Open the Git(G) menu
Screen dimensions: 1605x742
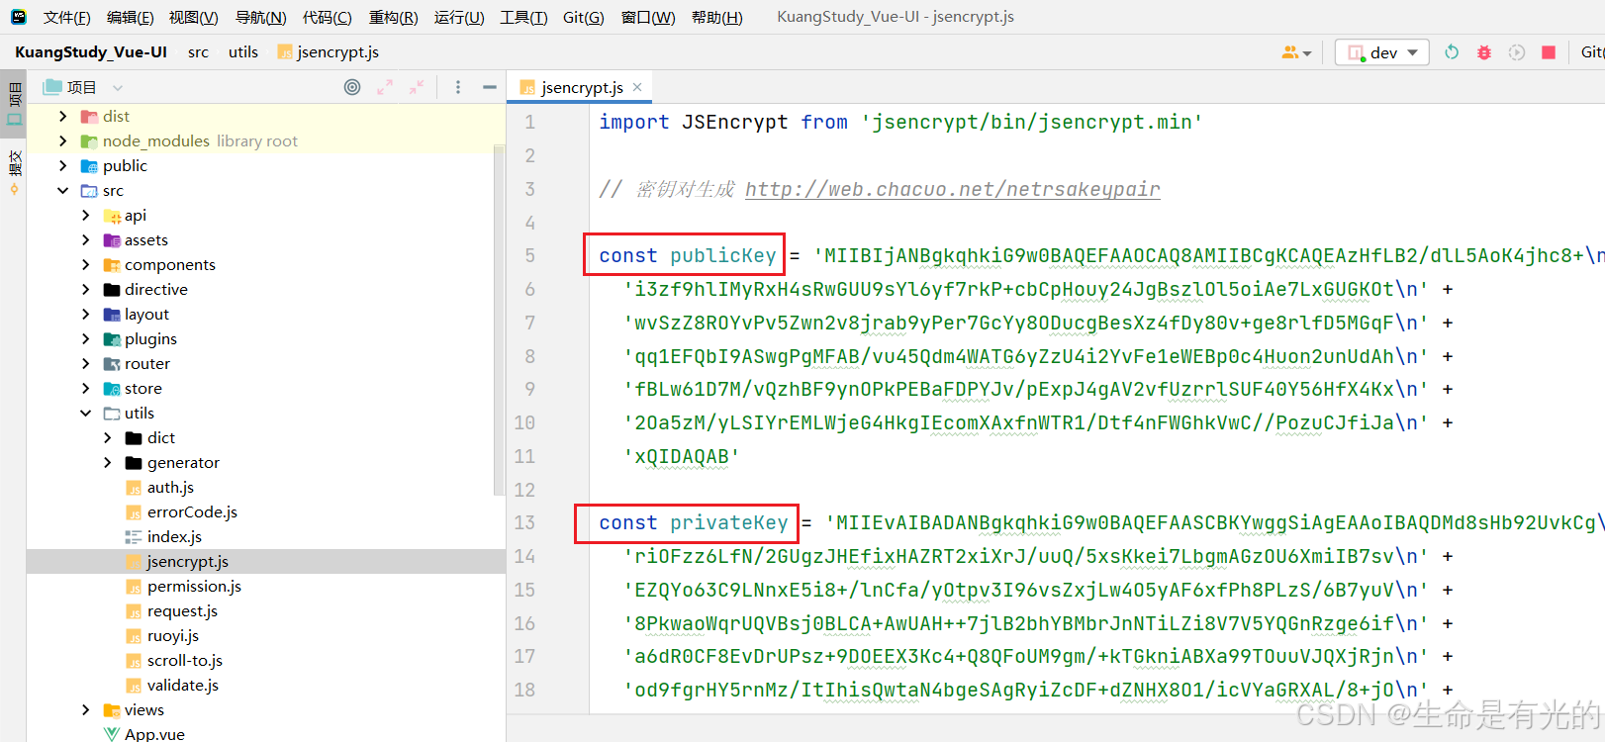[583, 18]
